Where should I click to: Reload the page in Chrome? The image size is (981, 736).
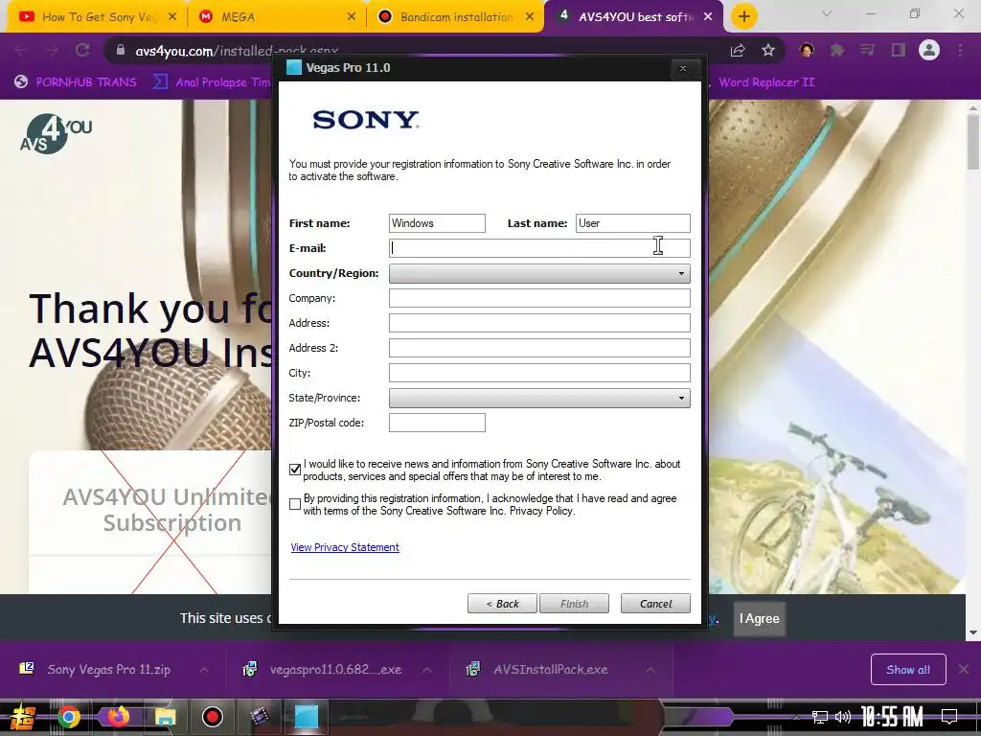pyautogui.click(x=82, y=50)
